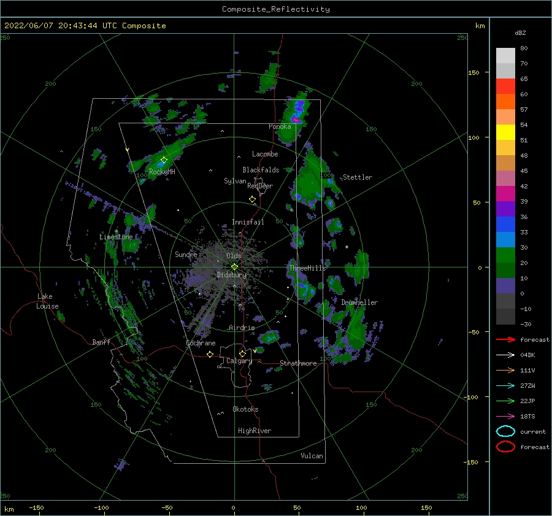Click the Limestone label on the map
Image resolution: width=552 pixels, height=516 pixels.
click(x=116, y=237)
